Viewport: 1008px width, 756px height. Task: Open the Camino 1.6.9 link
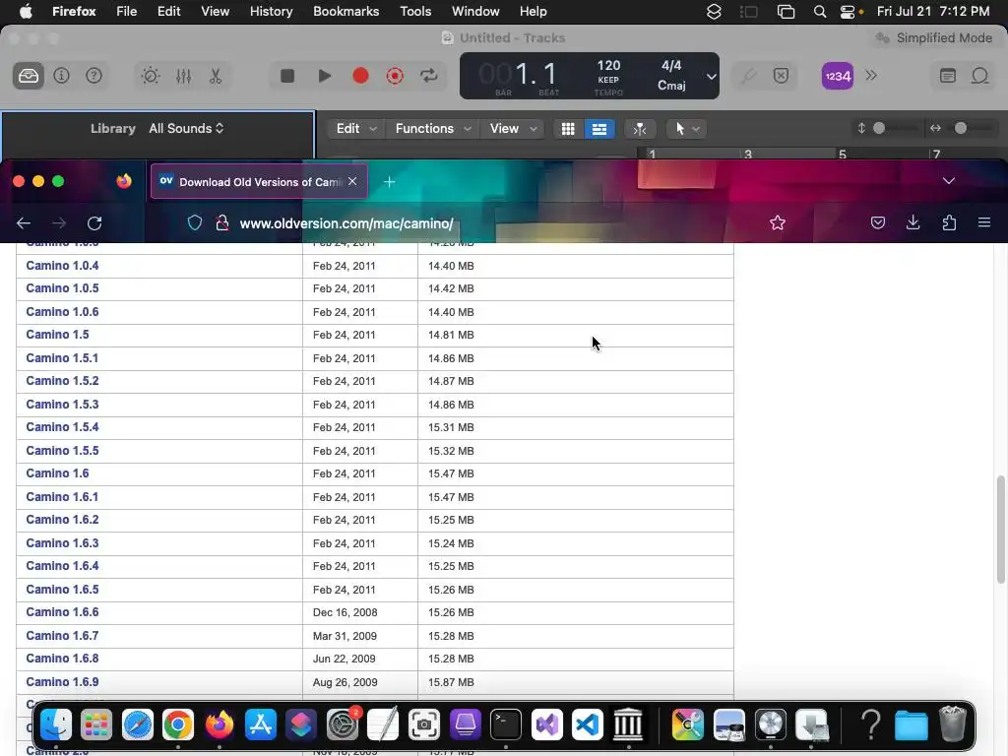(62, 682)
